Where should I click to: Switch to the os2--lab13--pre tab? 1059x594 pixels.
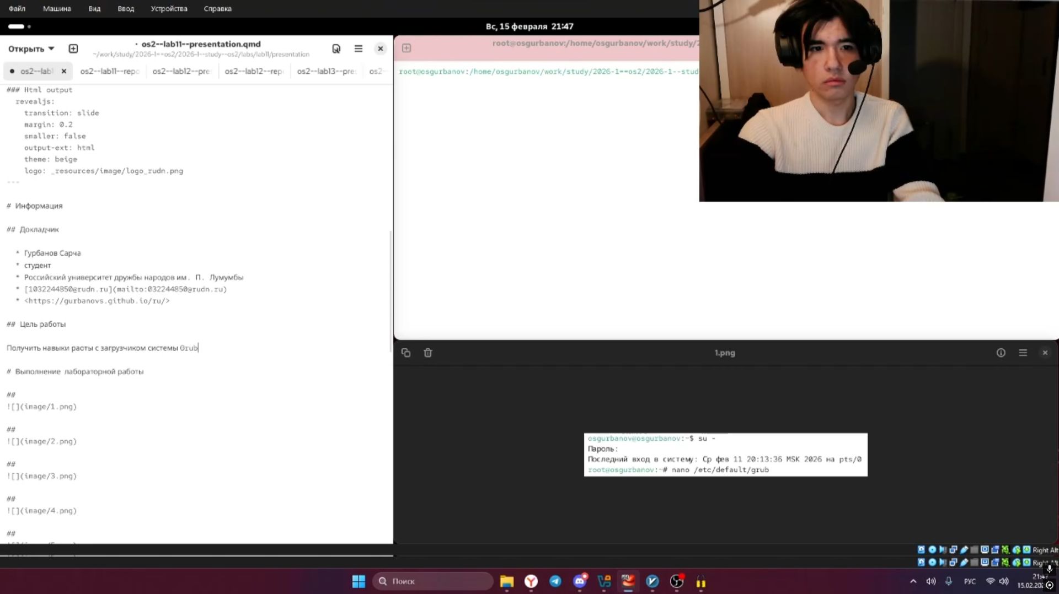point(326,71)
